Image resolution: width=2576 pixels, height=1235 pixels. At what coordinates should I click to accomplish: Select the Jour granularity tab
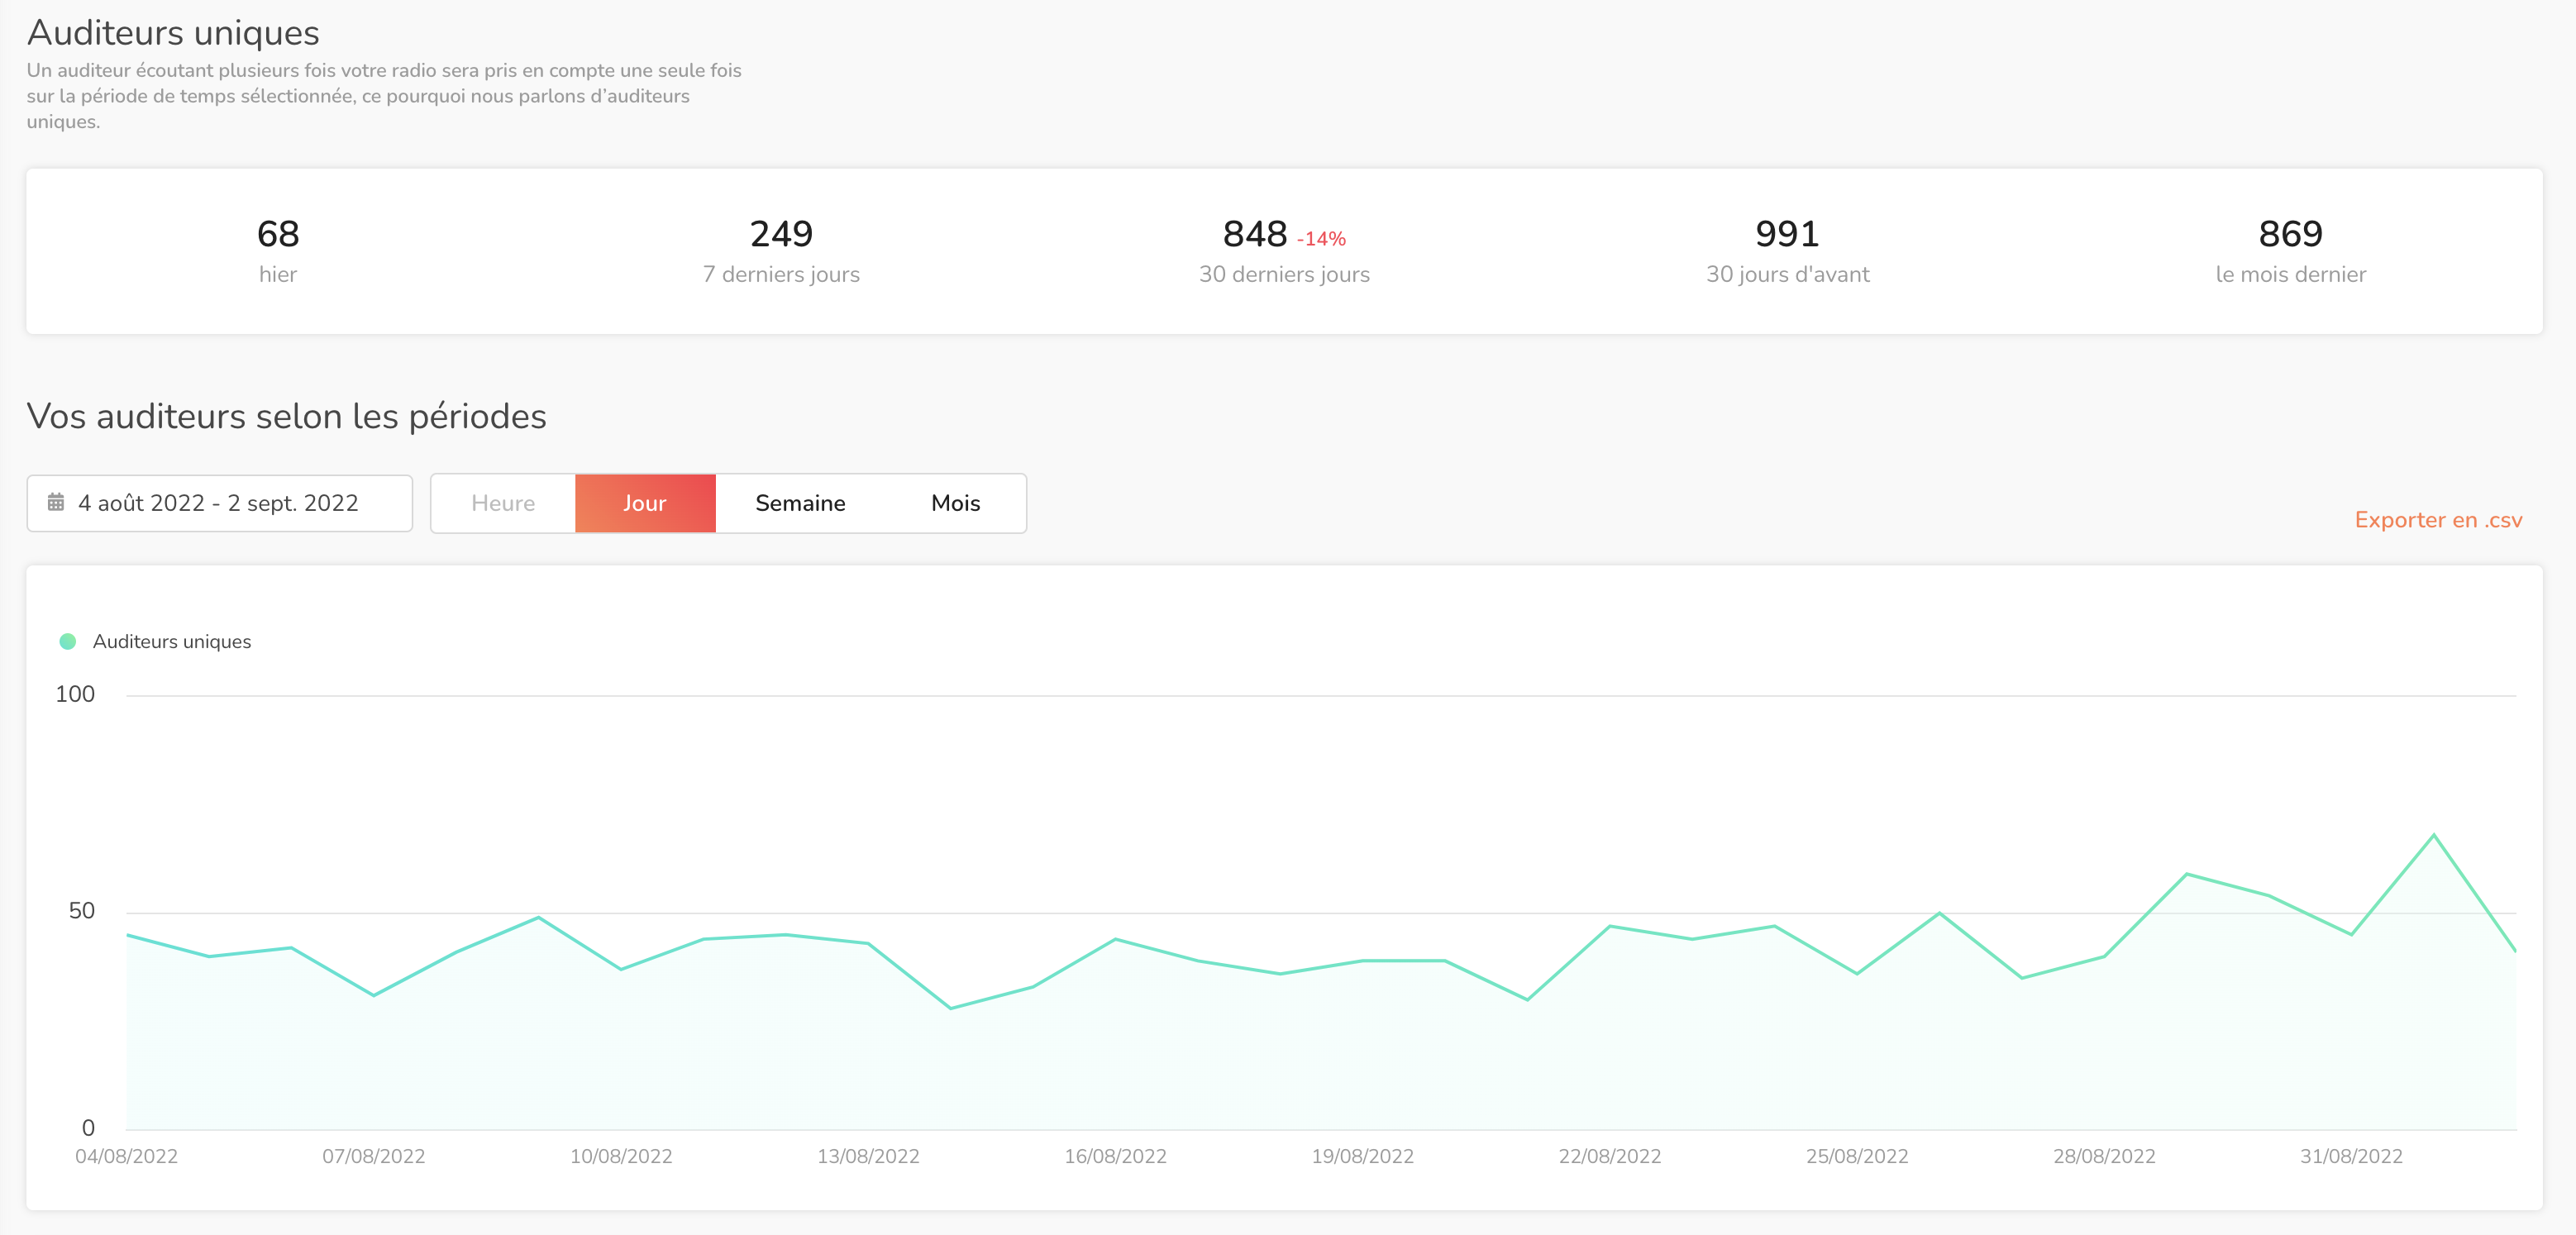(645, 503)
